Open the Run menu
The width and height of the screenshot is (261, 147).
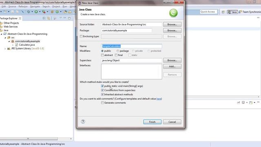[64, 7]
